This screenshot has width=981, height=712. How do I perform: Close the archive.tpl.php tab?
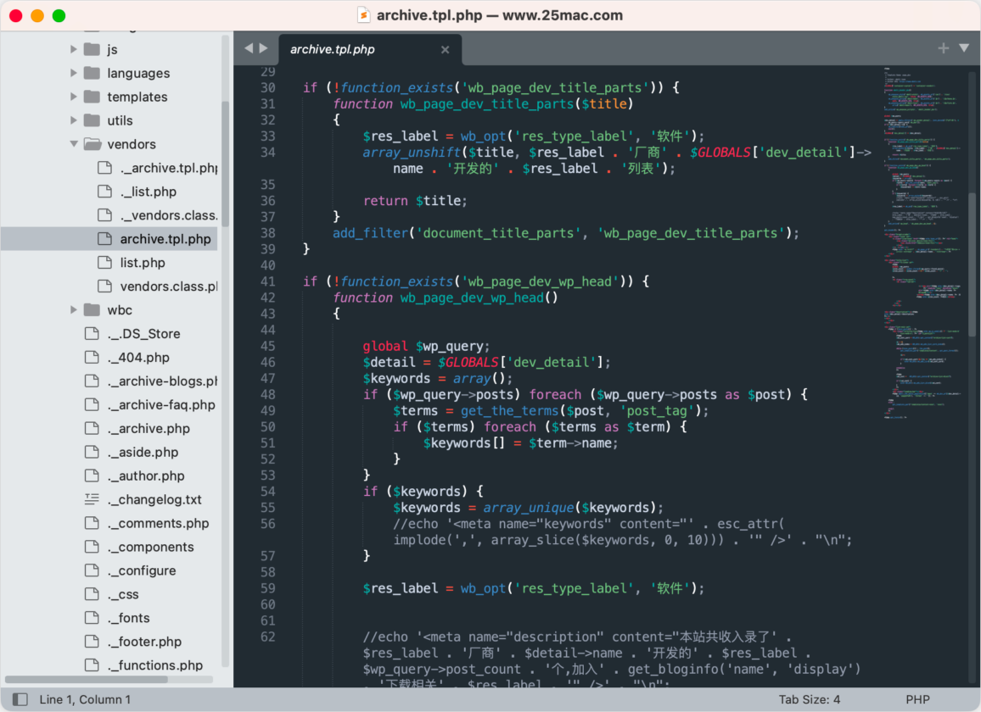(445, 49)
